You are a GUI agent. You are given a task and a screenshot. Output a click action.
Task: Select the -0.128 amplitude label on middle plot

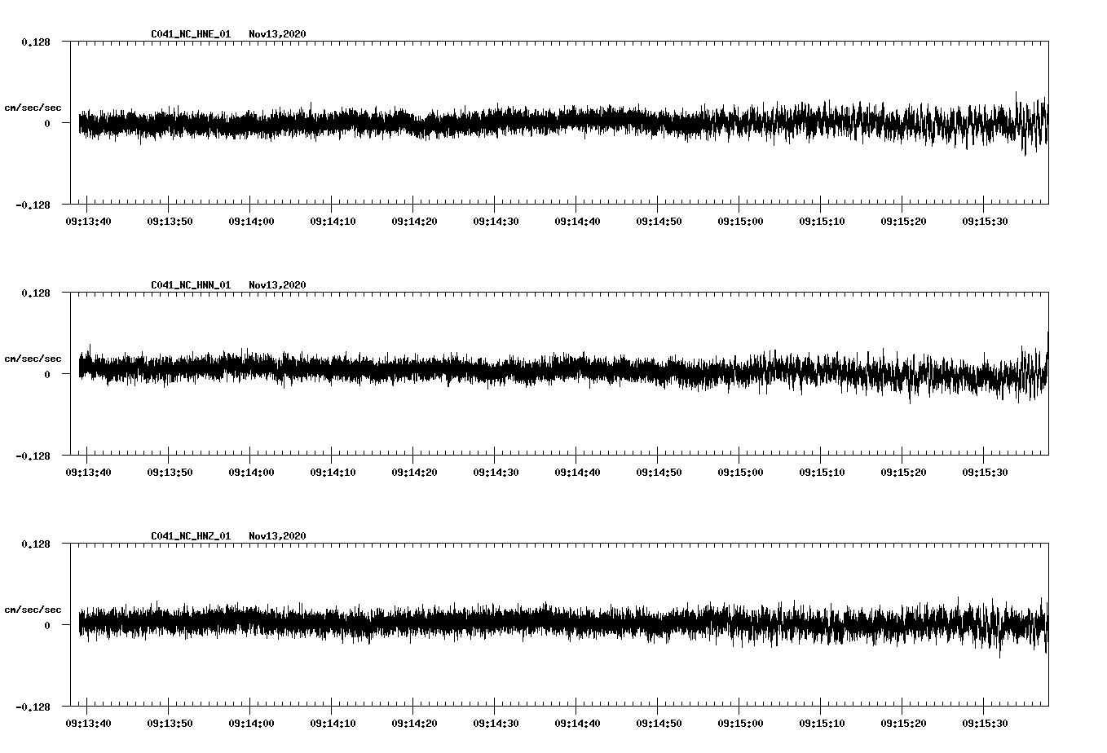tap(33, 457)
